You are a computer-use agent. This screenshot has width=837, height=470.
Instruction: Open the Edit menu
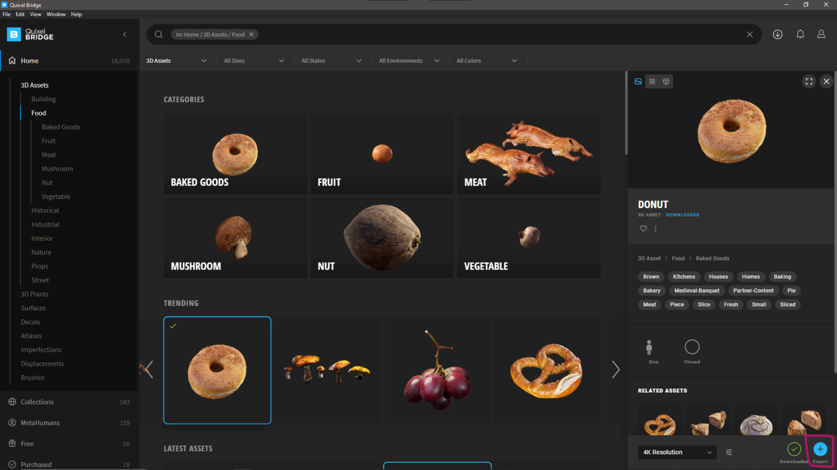[x=19, y=14]
